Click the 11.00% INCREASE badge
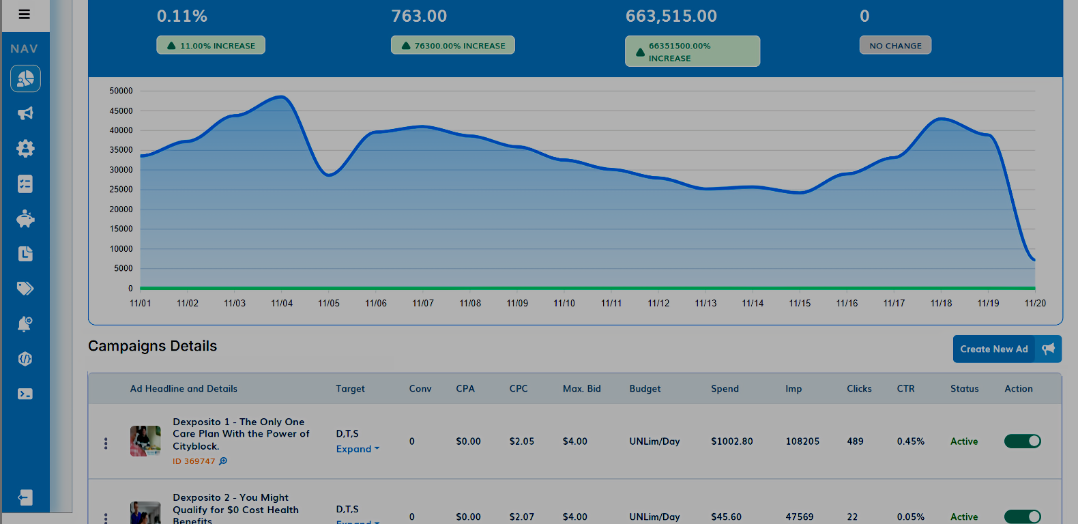Screen dimensions: 1078x524 211,46
